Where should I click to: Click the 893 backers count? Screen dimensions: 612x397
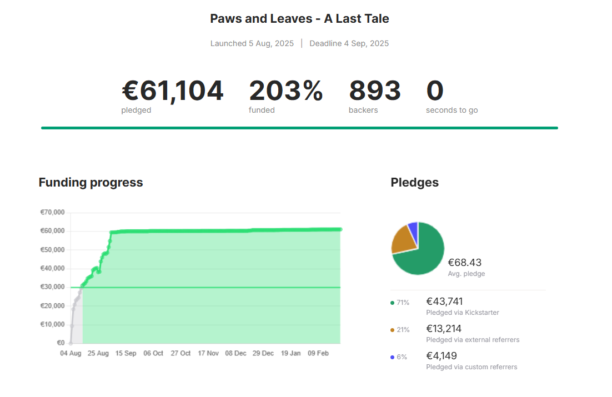point(375,91)
